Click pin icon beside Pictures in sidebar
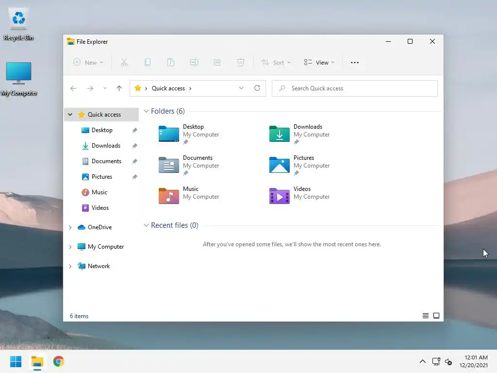Screen dimensions: 497x373 pyautogui.click(x=135, y=177)
